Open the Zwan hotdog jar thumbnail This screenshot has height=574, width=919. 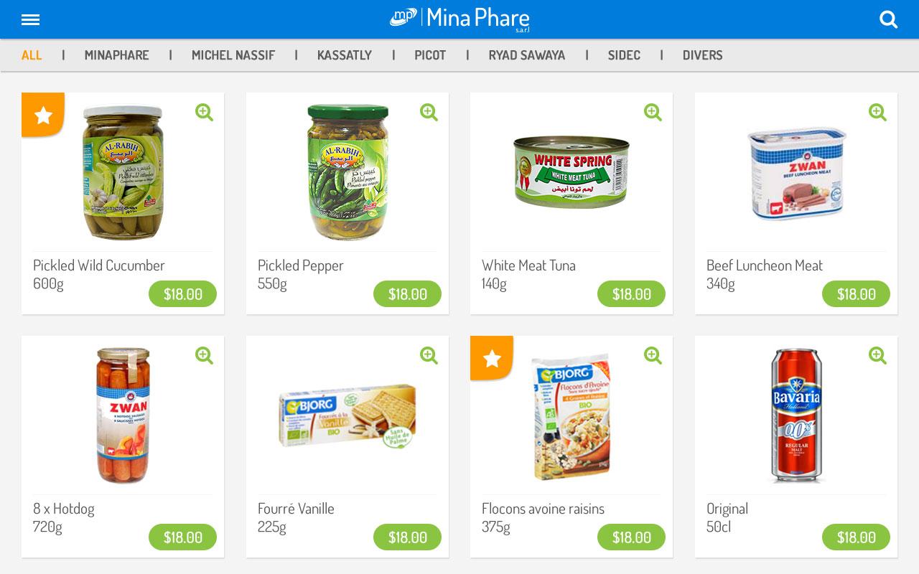coord(123,415)
